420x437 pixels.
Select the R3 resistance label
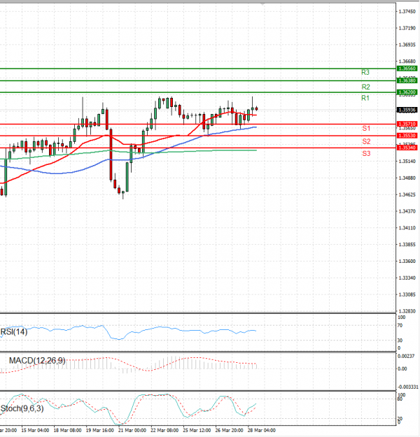pyautogui.click(x=365, y=73)
